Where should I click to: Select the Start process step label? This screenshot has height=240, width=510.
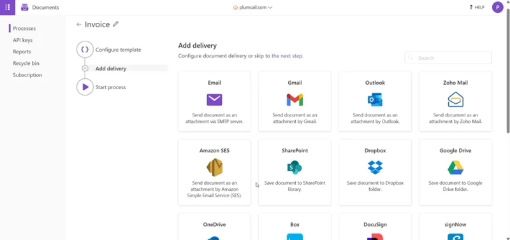[x=110, y=87]
